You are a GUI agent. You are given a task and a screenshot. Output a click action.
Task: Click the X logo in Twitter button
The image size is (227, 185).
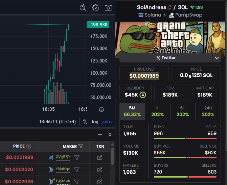[x=158, y=58]
